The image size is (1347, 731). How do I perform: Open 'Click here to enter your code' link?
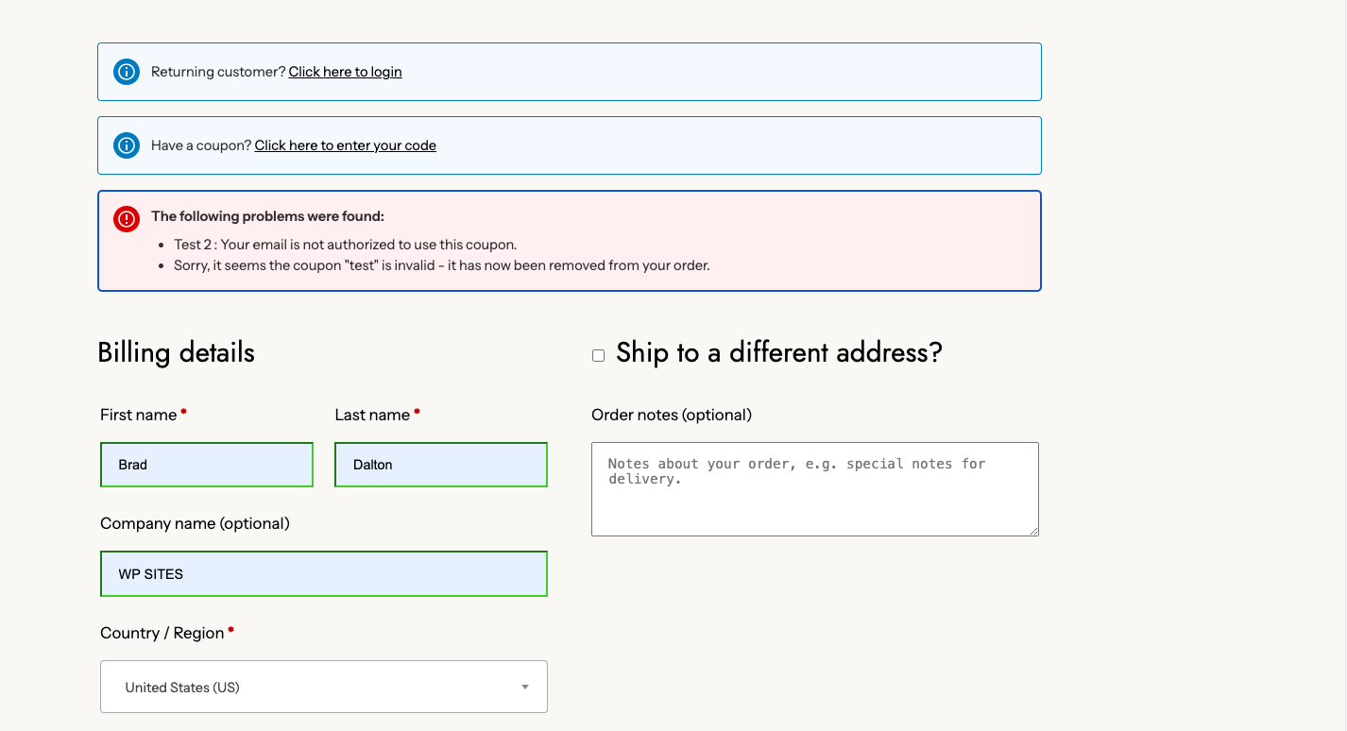(345, 145)
